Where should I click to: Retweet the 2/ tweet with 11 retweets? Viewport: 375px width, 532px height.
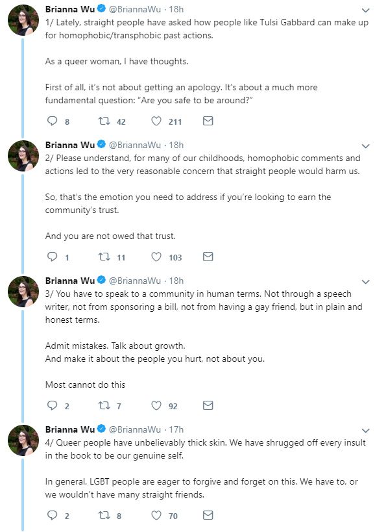coord(104,257)
